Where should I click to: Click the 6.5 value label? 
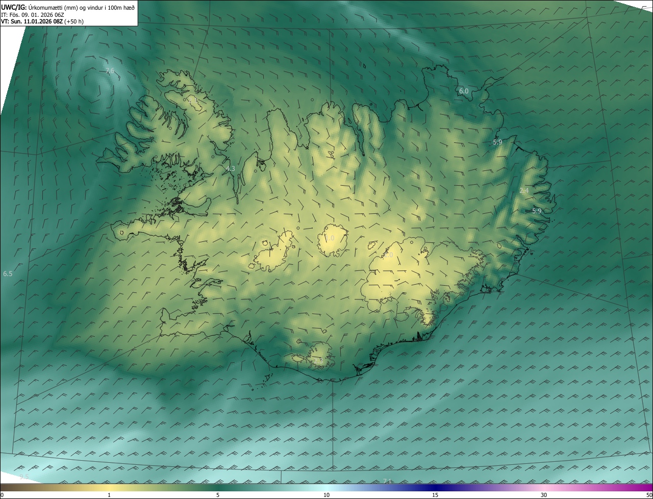pos(8,273)
